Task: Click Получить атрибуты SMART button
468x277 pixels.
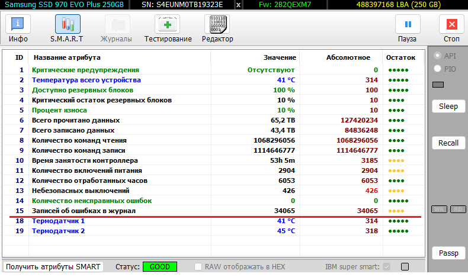Action: [53, 266]
